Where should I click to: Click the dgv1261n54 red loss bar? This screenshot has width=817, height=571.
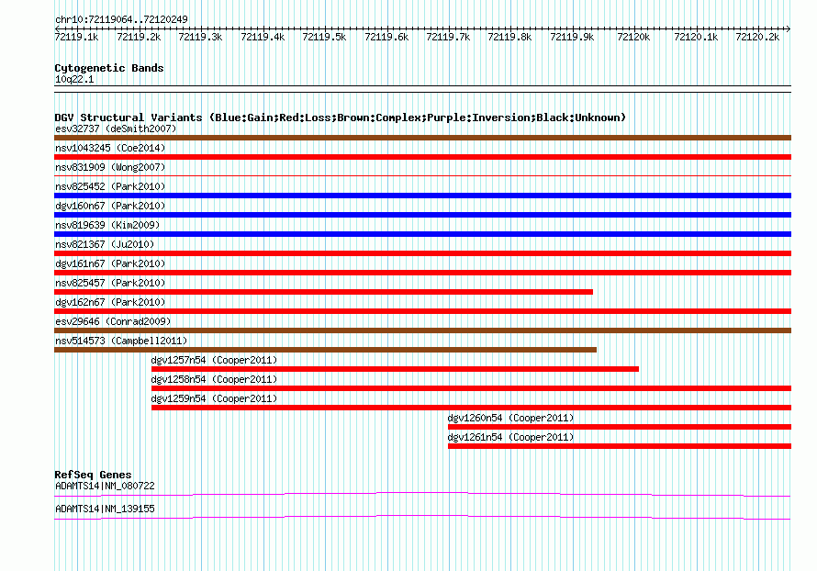pyautogui.click(x=620, y=446)
